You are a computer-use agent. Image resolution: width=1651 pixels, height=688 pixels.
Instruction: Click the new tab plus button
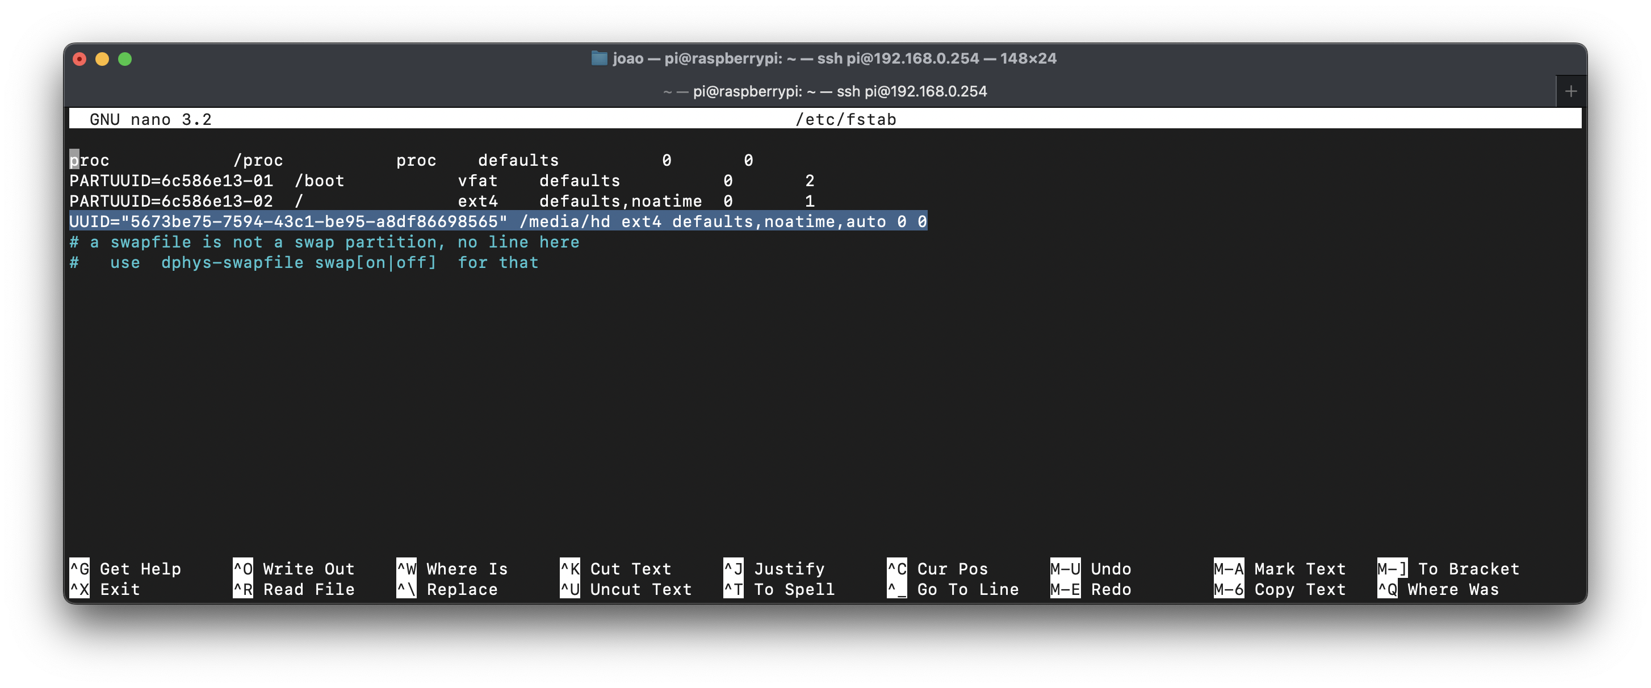(x=1570, y=91)
